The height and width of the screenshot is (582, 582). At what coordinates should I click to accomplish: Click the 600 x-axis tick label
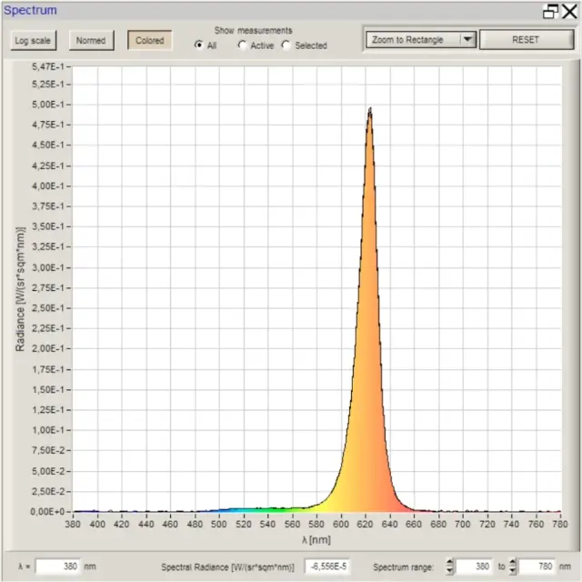point(341,524)
